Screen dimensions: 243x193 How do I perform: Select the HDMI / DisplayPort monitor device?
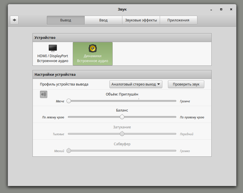pyautogui.click(x=52, y=54)
